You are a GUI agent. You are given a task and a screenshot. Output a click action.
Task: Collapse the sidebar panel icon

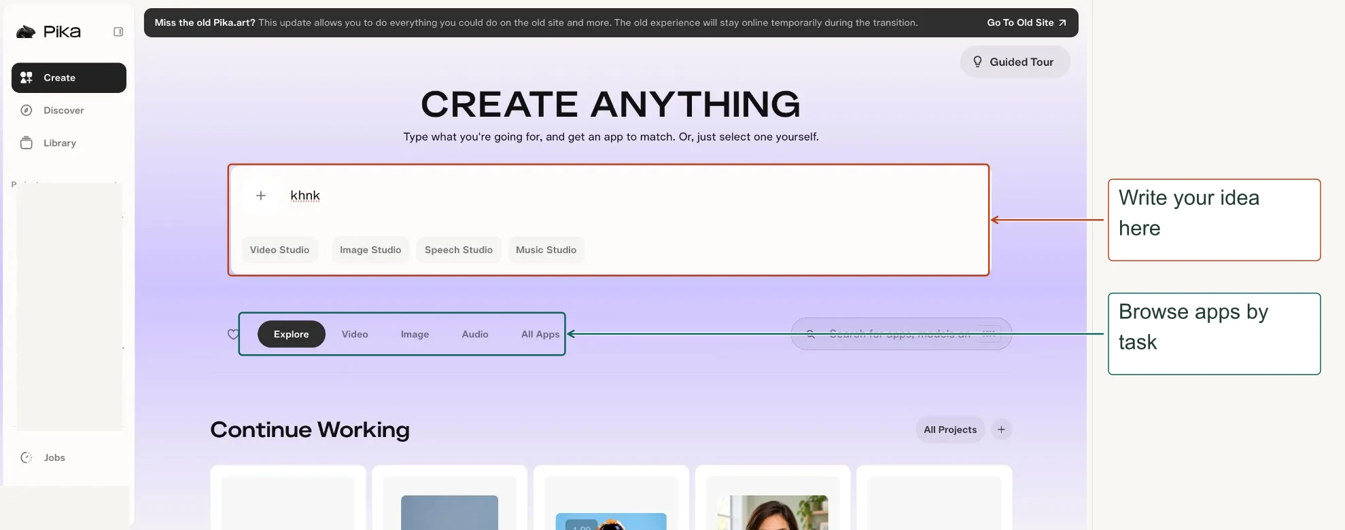click(x=118, y=32)
